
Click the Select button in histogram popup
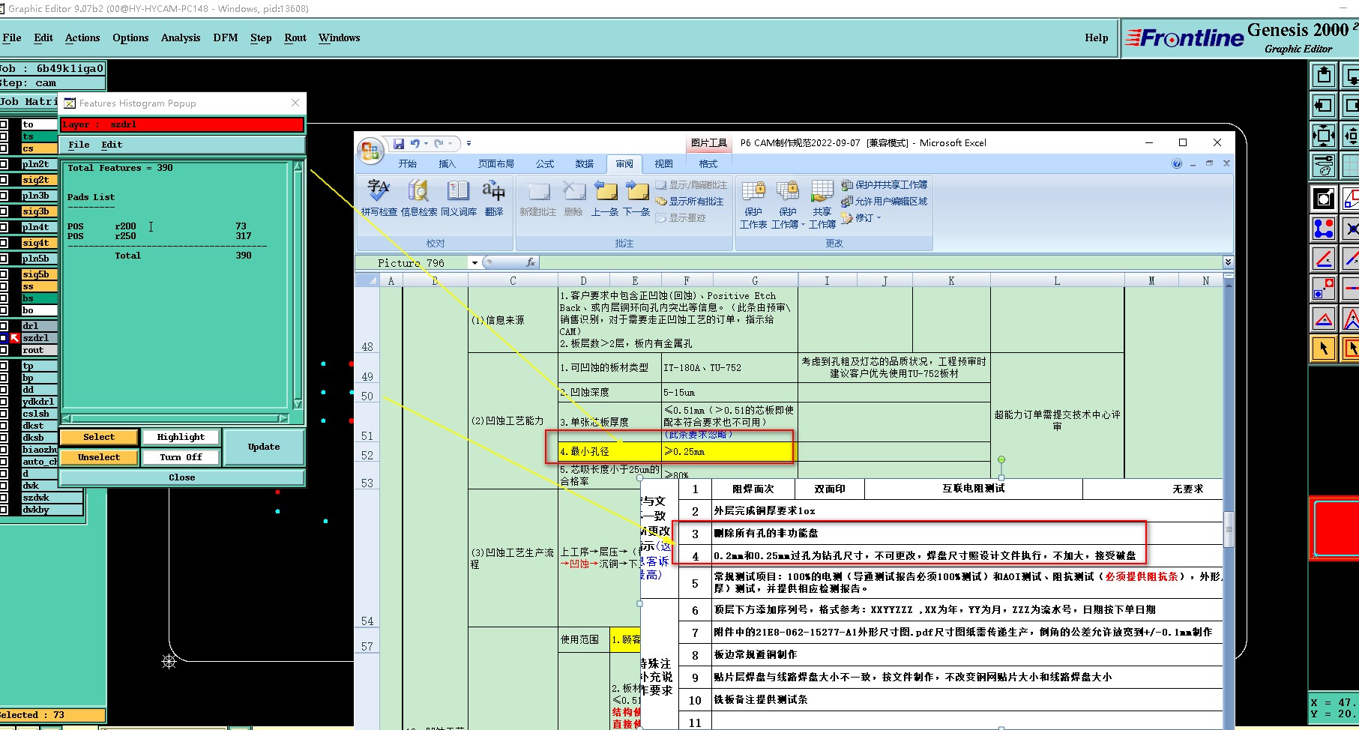pyautogui.click(x=99, y=437)
